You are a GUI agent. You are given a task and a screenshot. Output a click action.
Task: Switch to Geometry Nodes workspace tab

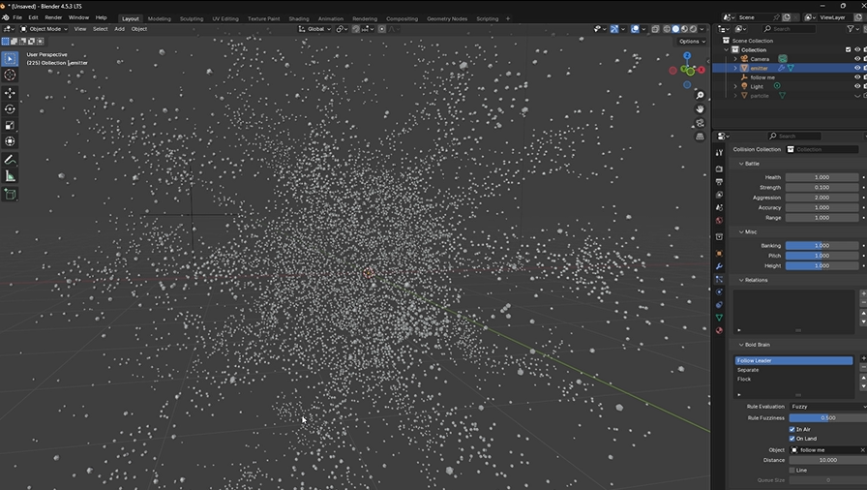tap(447, 18)
